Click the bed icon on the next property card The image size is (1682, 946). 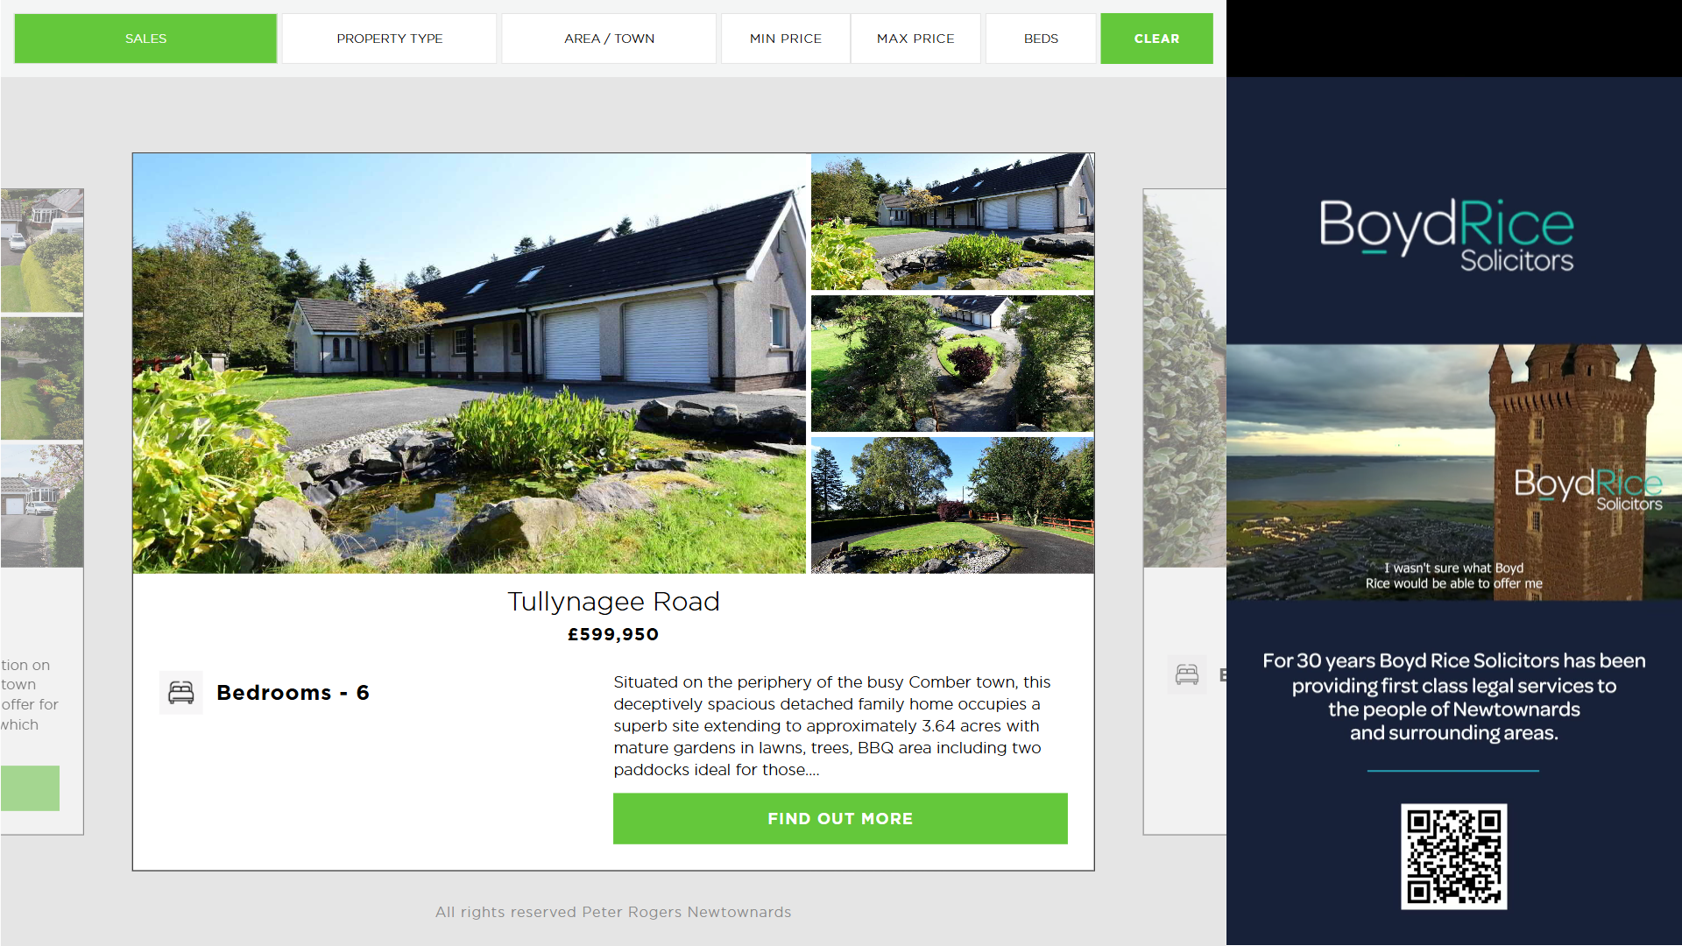click(1187, 674)
